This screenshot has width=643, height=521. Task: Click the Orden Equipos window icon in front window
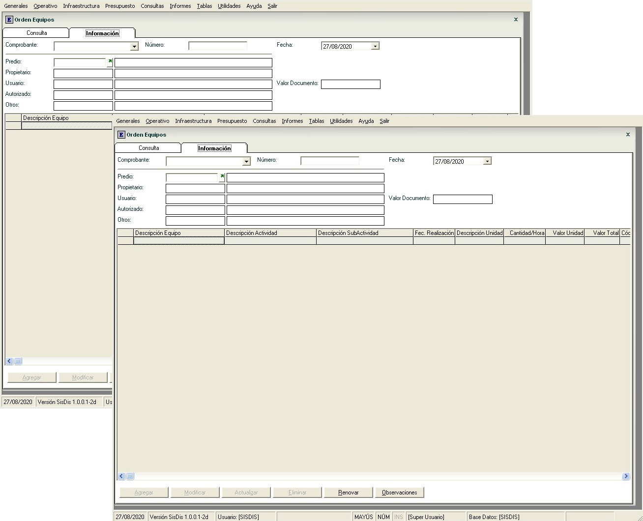[x=121, y=135]
